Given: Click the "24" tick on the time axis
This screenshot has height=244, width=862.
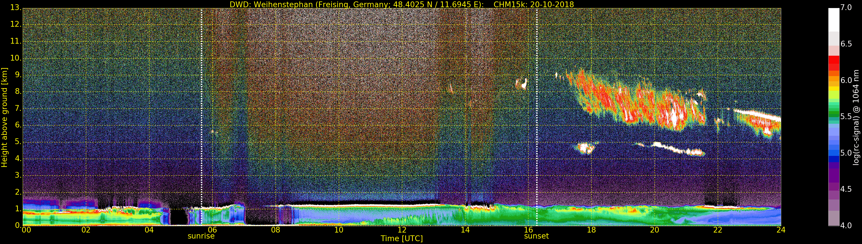Looking at the screenshot, I should [781, 230].
